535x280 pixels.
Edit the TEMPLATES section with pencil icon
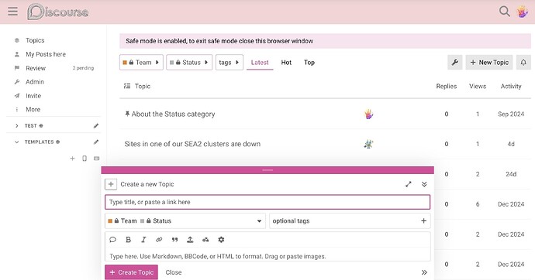pyautogui.click(x=96, y=142)
